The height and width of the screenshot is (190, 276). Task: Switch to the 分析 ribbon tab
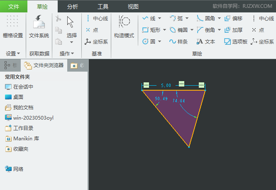click(x=72, y=7)
